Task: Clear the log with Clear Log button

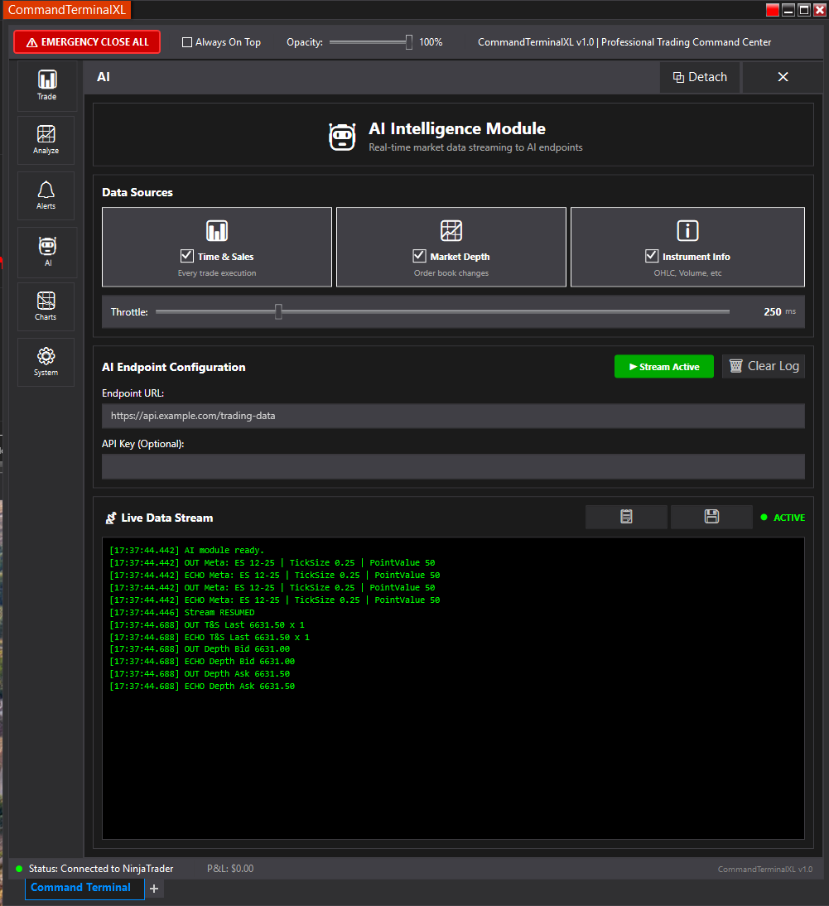Action: pyautogui.click(x=763, y=366)
